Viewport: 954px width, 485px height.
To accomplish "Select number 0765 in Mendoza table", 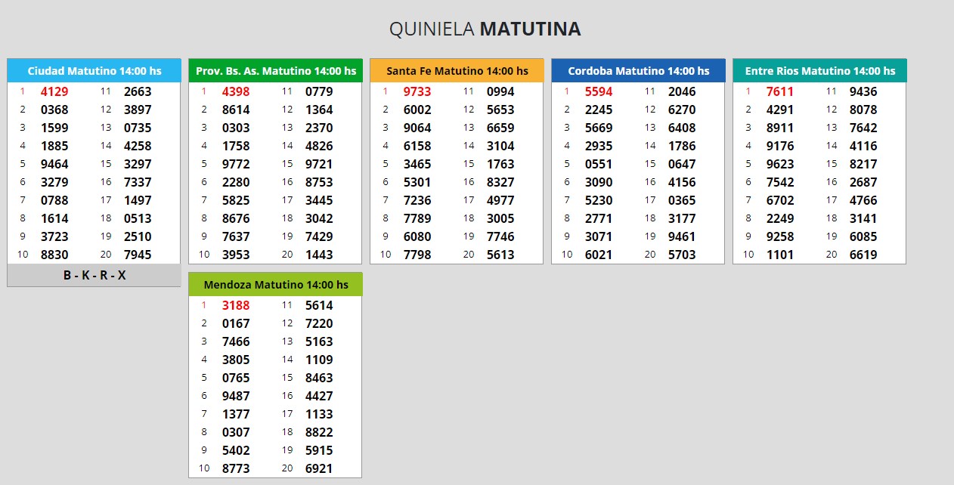I will click(x=236, y=378).
